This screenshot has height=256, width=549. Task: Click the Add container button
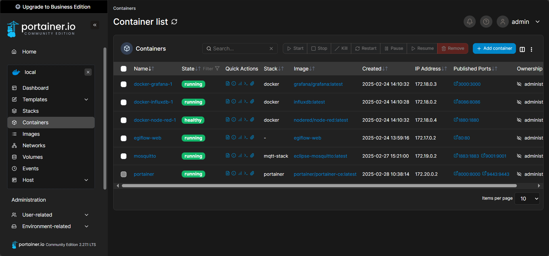click(494, 48)
